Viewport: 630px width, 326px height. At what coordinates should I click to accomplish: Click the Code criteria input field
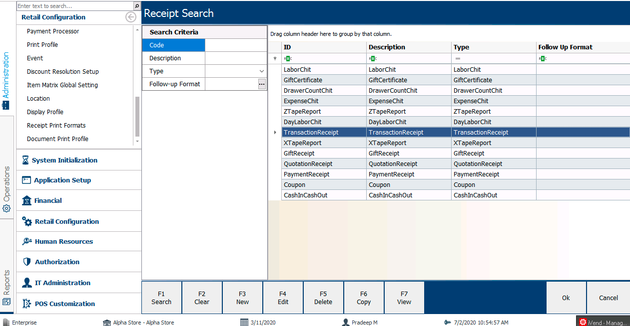point(236,45)
